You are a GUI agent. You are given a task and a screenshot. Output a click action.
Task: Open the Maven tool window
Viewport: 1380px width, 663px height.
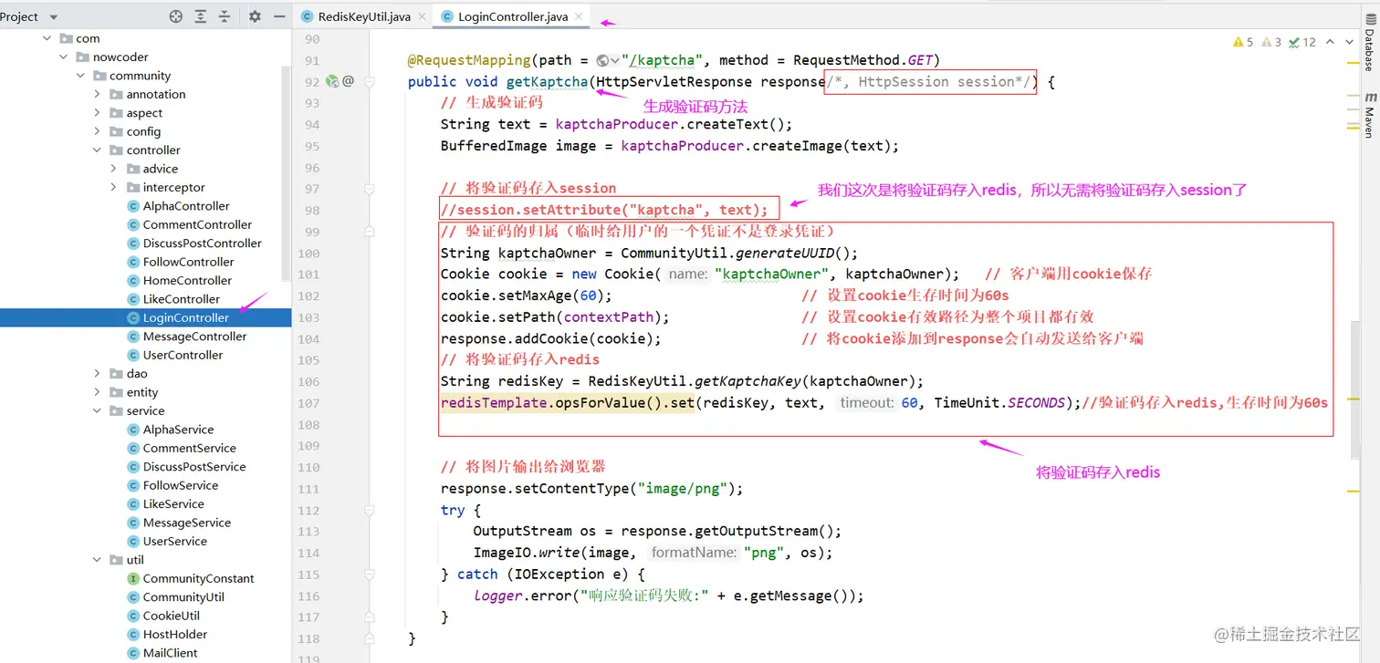click(1369, 115)
